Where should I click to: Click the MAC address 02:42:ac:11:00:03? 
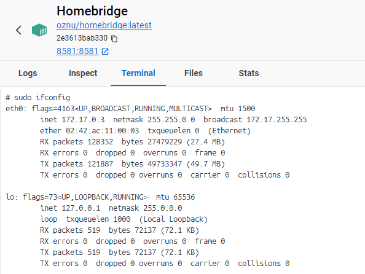coord(102,131)
